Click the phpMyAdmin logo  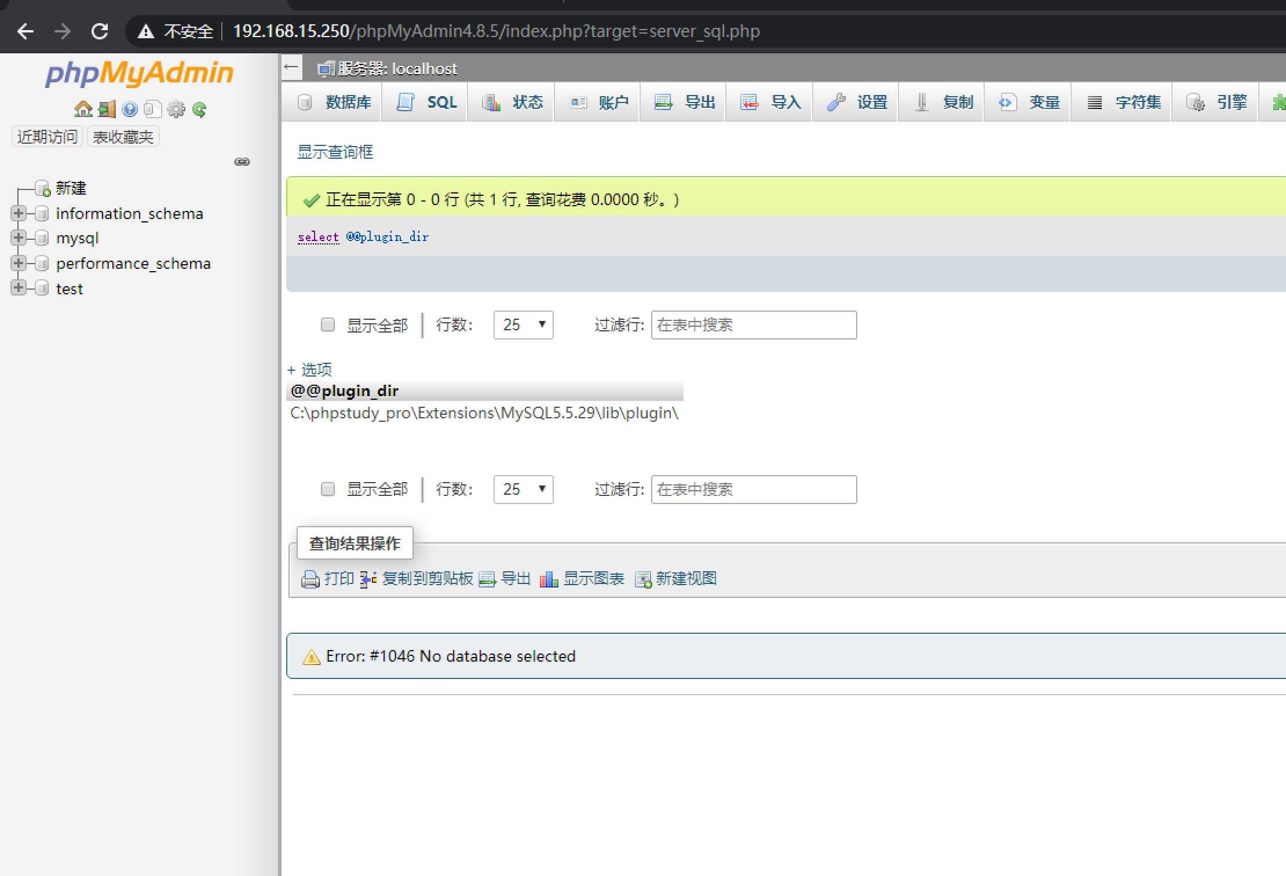(140, 74)
